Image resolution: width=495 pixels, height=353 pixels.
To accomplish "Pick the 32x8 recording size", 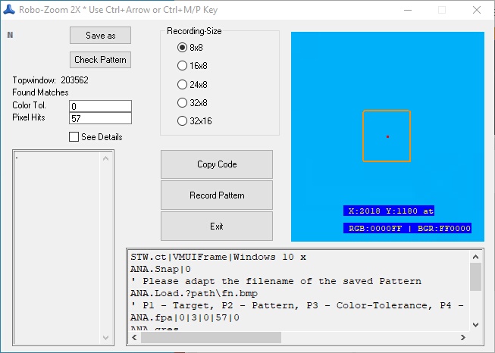I will 182,102.
